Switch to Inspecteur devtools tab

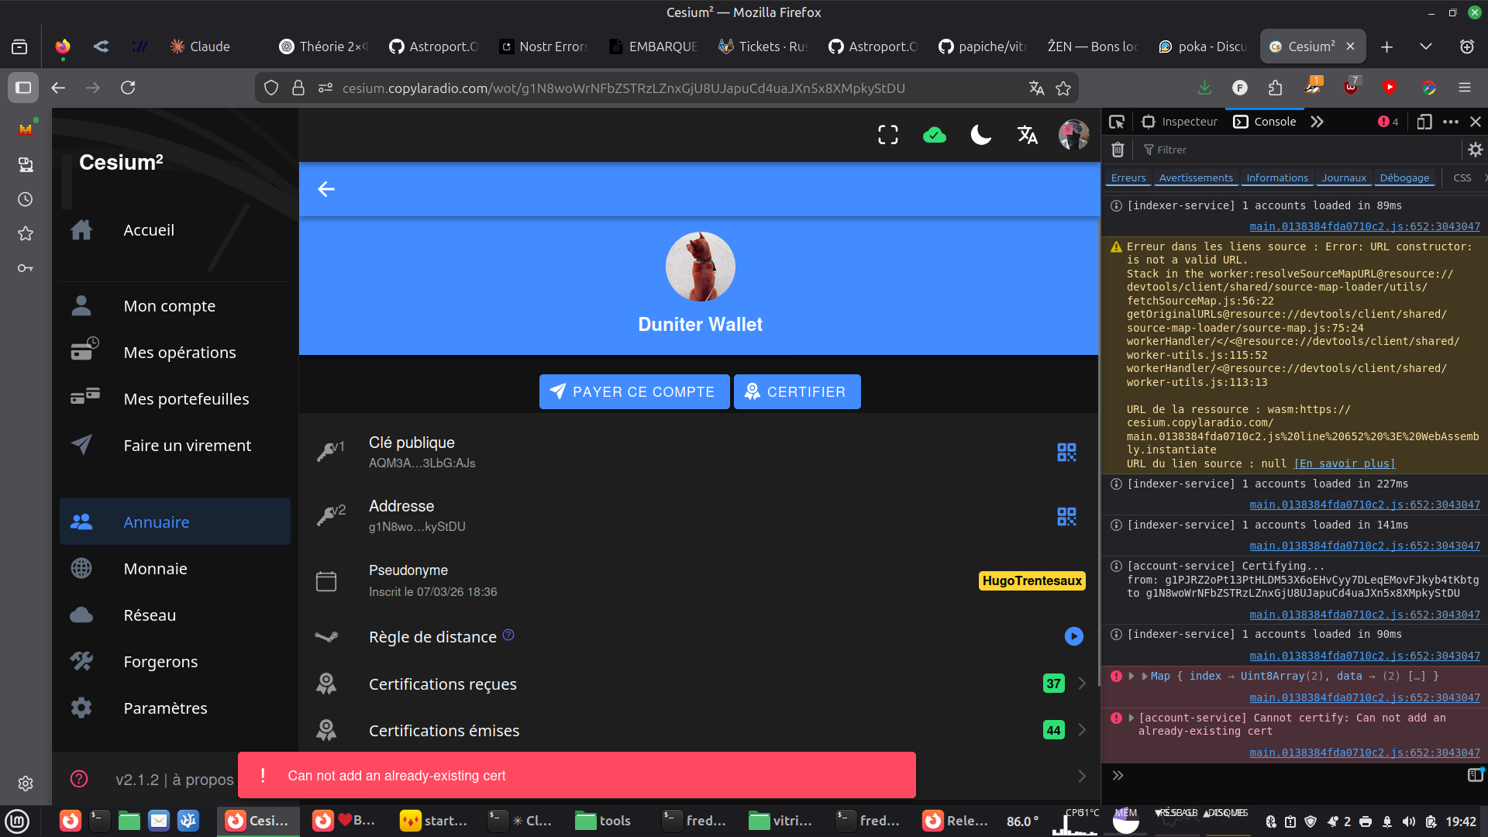tap(1180, 122)
